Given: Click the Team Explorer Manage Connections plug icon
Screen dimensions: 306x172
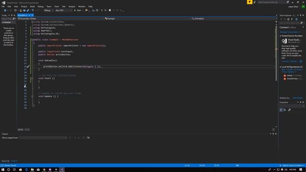Looking at the screenshot, I should click(x=292, y=19).
